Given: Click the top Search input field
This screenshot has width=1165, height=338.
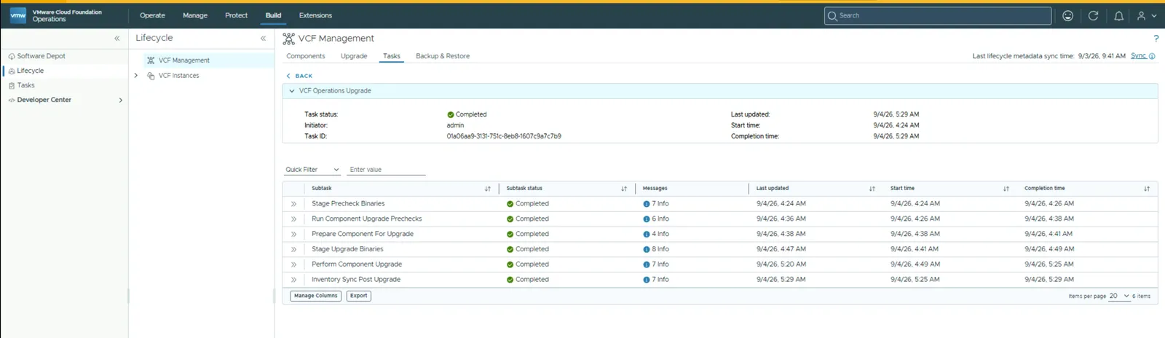Looking at the screenshot, I should point(938,15).
